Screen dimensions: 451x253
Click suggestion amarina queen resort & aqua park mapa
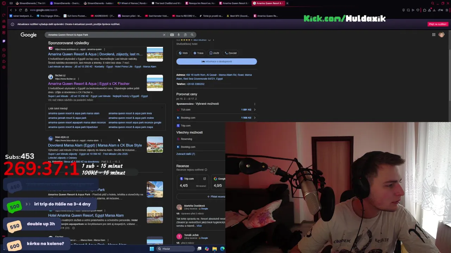131,127
